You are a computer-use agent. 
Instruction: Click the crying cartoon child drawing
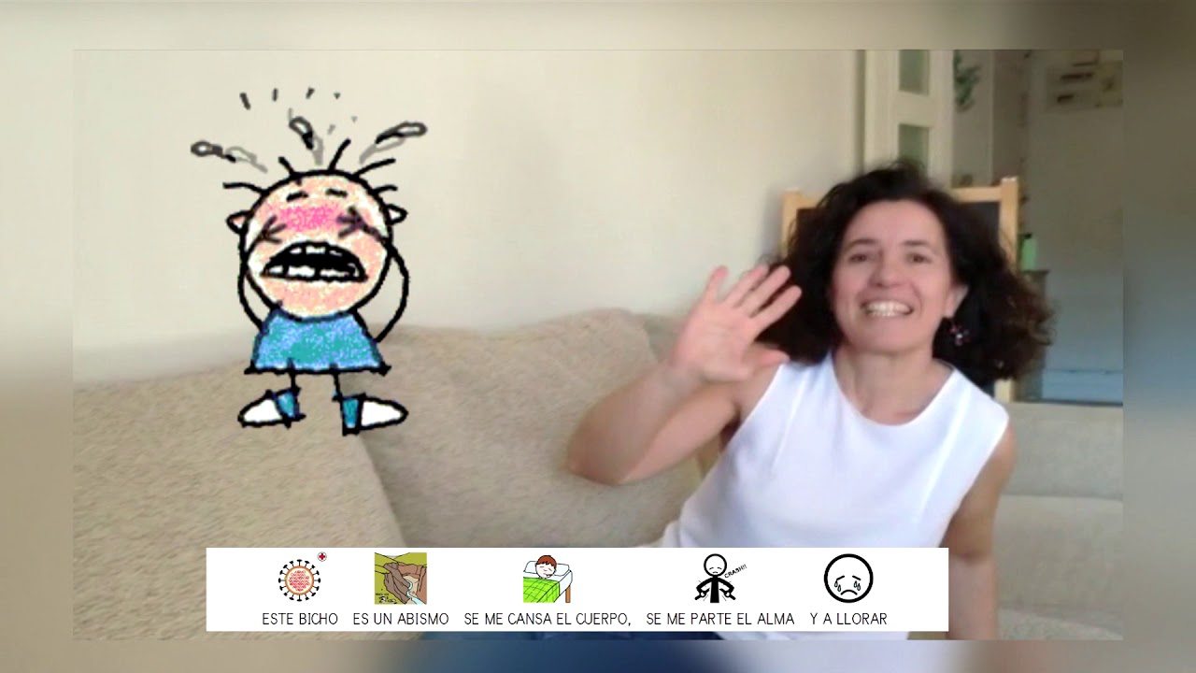coord(308,260)
